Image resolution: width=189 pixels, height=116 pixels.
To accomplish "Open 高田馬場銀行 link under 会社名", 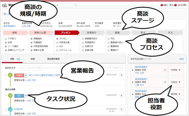I will tap(10, 26).
